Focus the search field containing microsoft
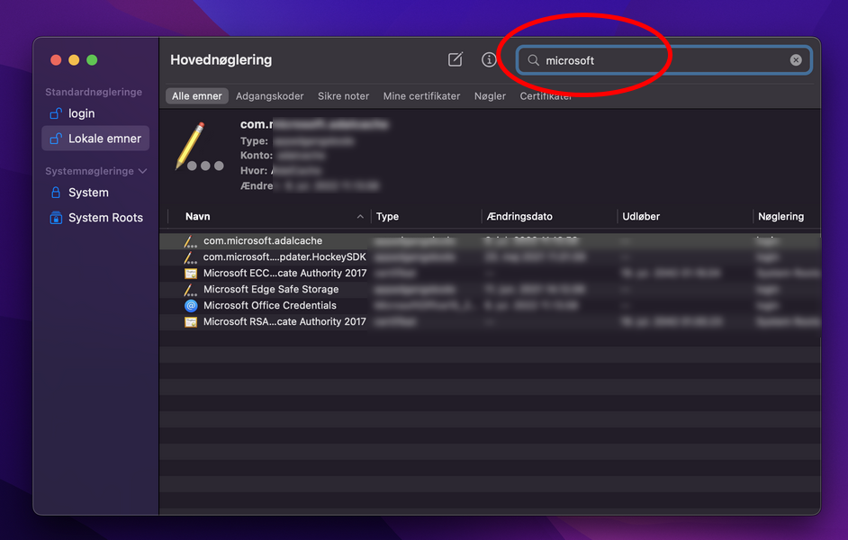Screen dimensions: 848x540 click(x=664, y=60)
